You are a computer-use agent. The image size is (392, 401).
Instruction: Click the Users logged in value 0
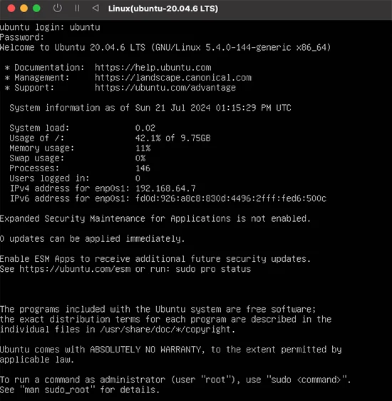click(138, 178)
